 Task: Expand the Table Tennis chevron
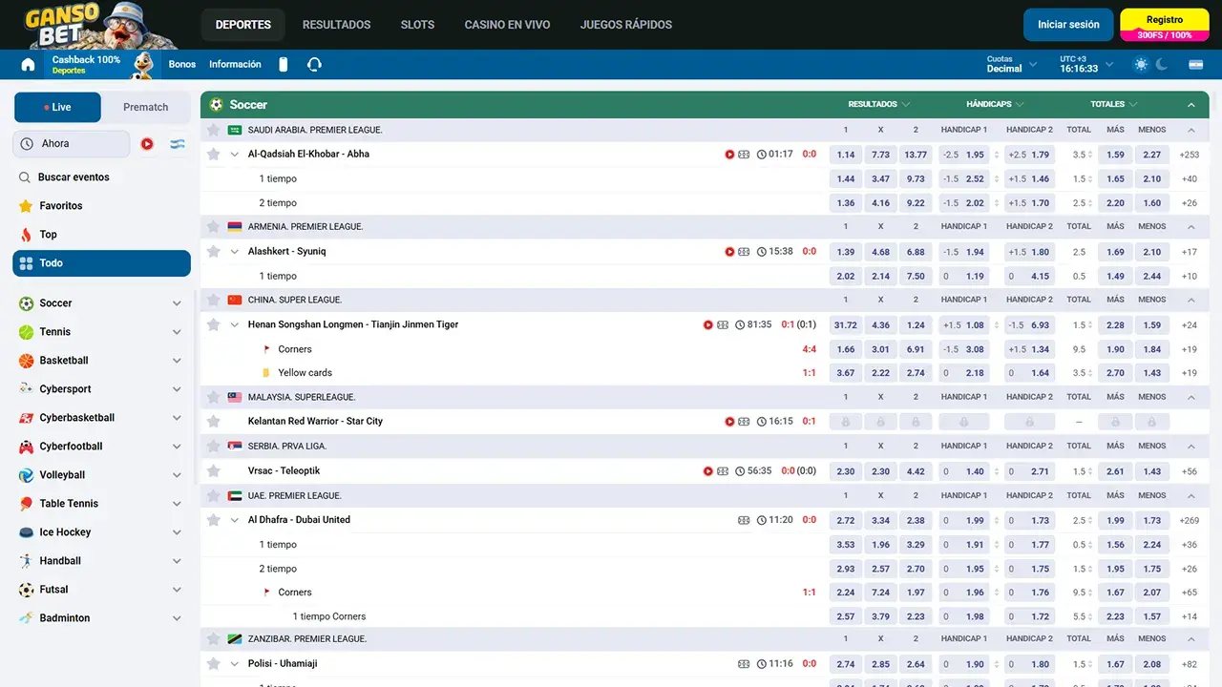[177, 504]
